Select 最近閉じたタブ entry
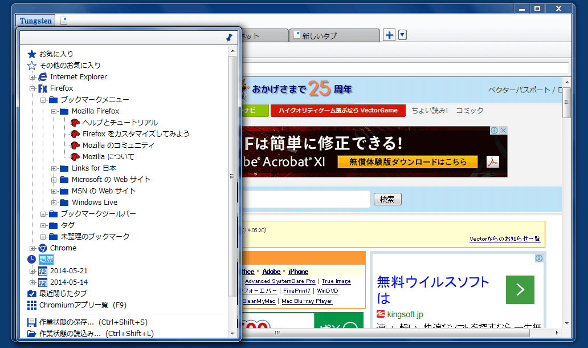Viewport: 588px width, 348px height. (x=63, y=294)
